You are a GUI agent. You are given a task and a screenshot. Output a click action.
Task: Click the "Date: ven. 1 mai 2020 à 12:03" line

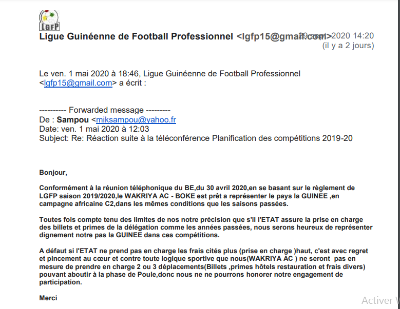(94, 129)
